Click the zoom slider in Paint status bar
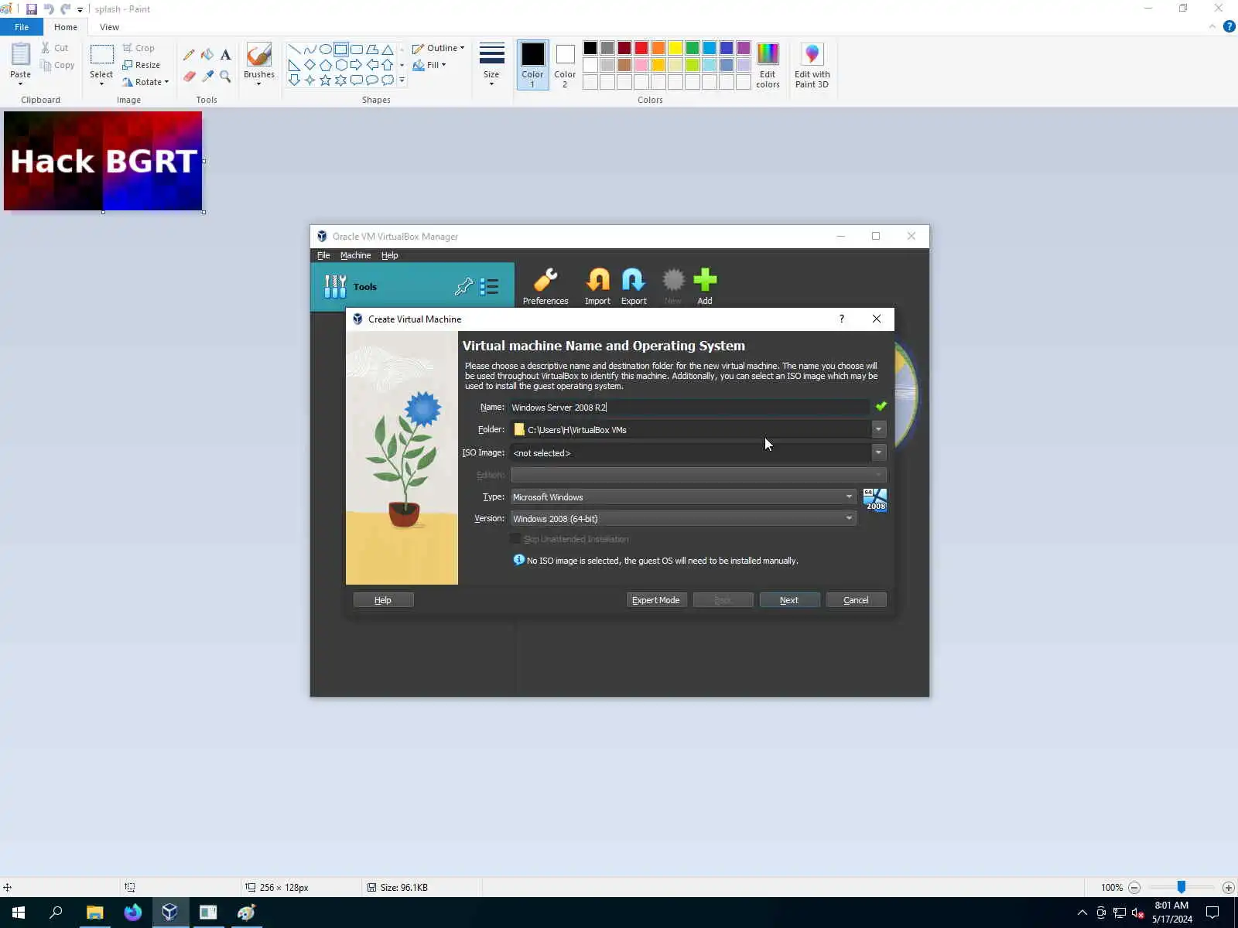1238x928 pixels. (x=1181, y=888)
